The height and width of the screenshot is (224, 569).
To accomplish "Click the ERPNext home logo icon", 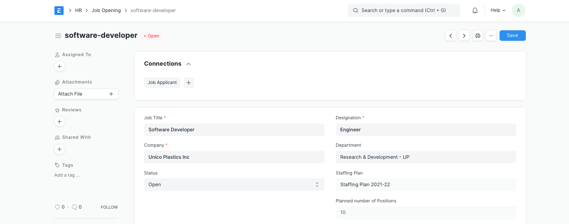I will [59, 10].
